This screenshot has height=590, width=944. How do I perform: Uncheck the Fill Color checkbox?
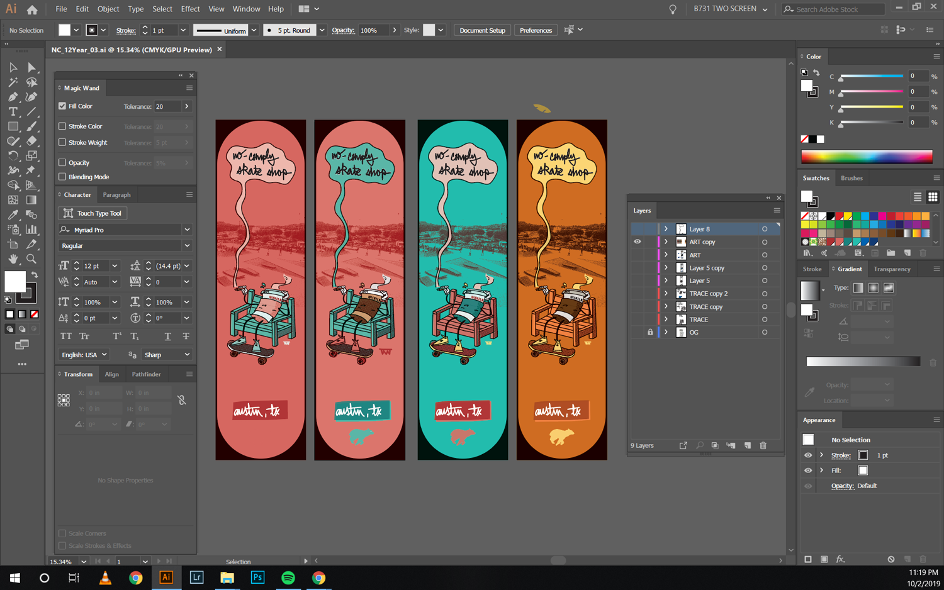pyautogui.click(x=62, y=106)
